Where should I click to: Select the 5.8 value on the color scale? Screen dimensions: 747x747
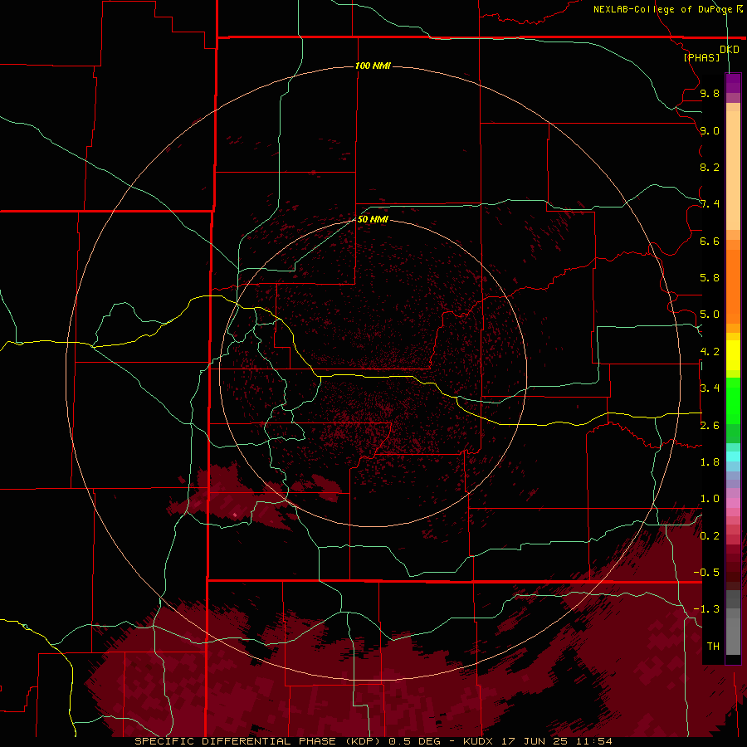[x=710, y=278]
